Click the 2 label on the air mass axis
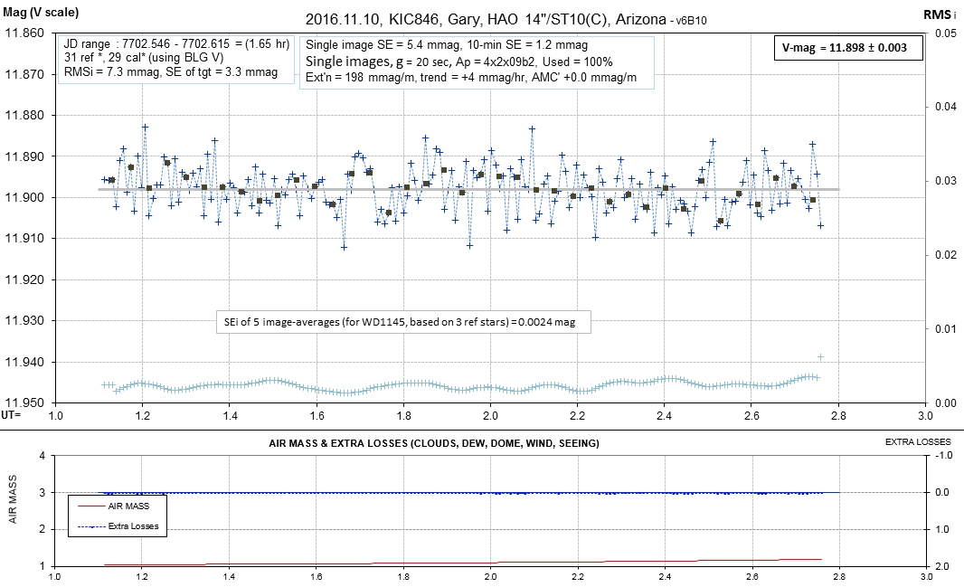Screen dimensions: 964x587 (42, 529)
